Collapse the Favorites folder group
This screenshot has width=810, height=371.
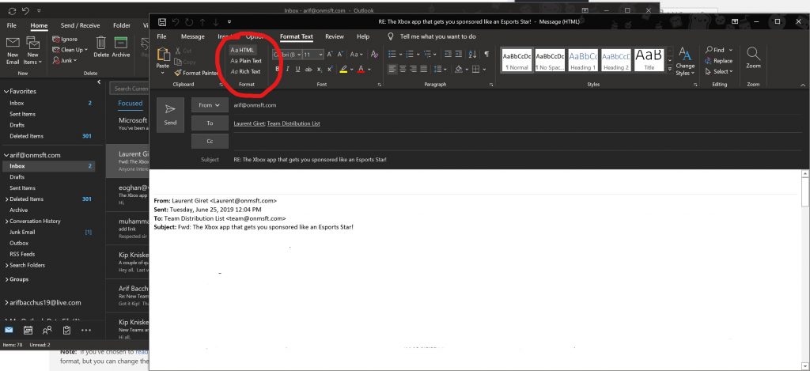coord(6,92)
